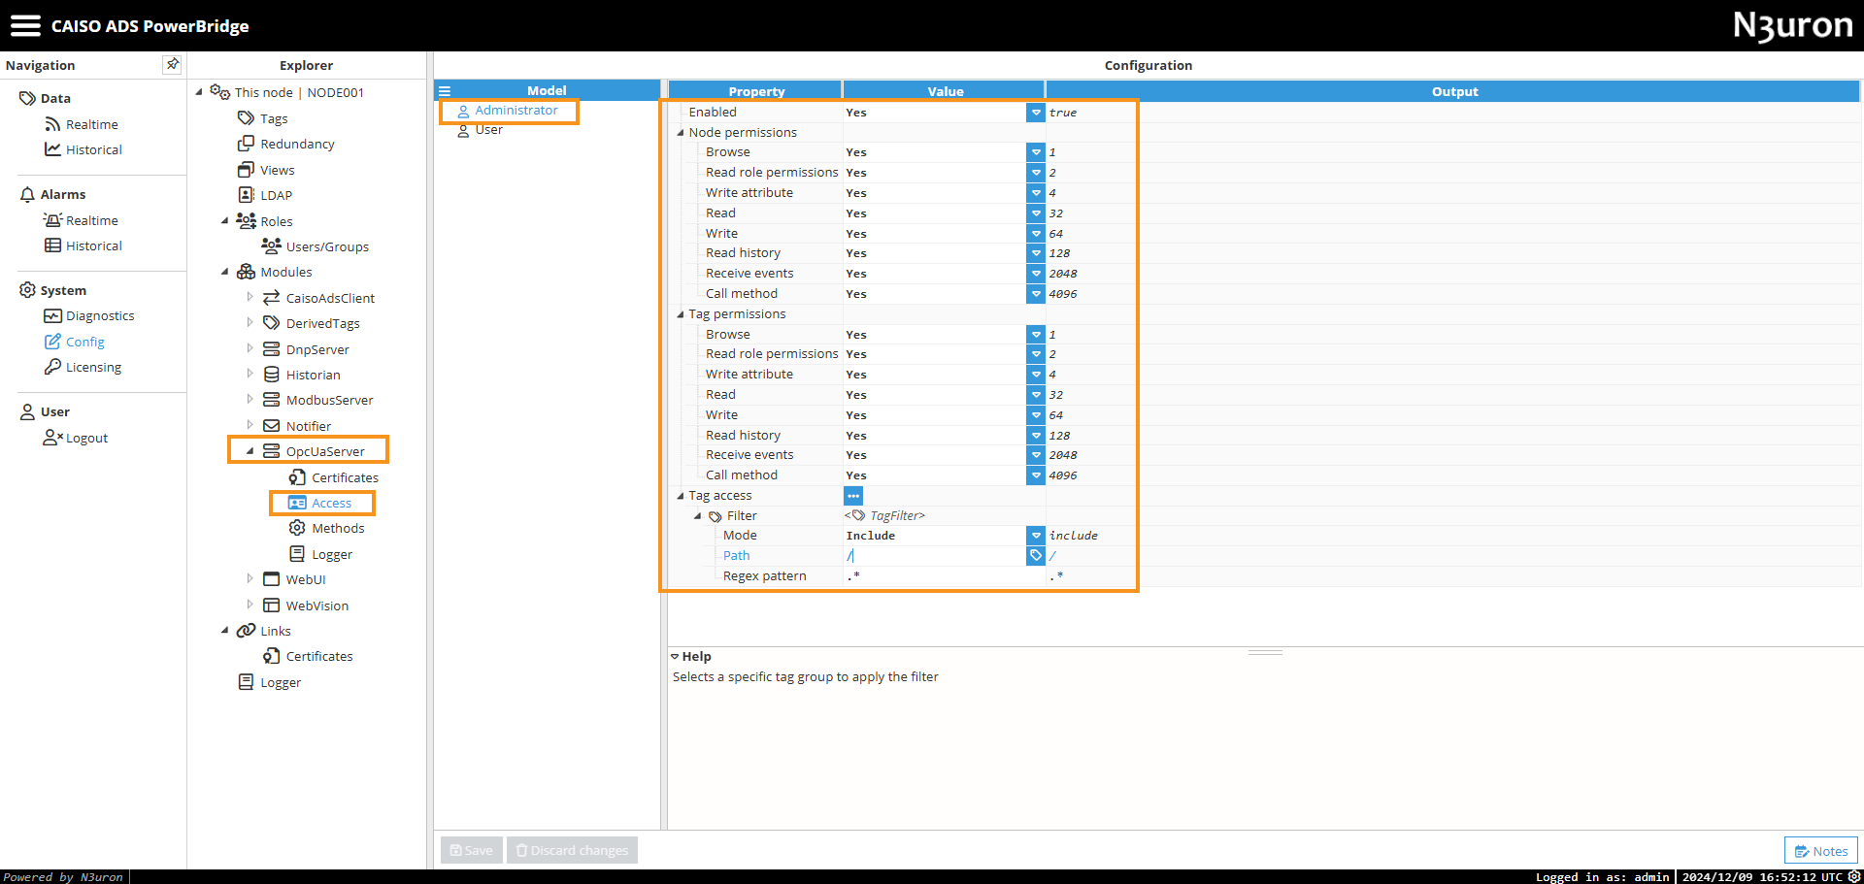
Task: Click the Save button
Action: (x=472, y=850)
